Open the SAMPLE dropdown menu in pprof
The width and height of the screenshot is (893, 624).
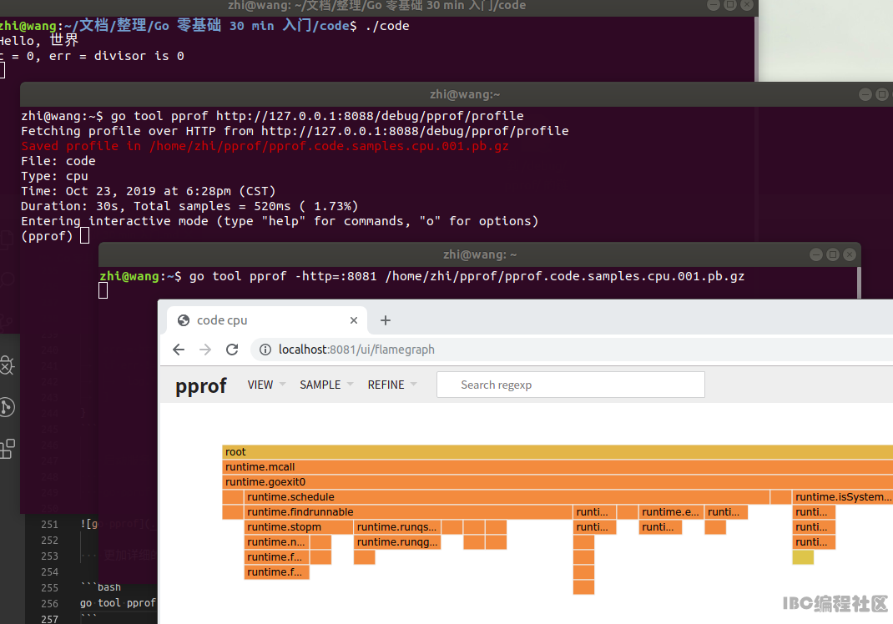pos(326,385)
